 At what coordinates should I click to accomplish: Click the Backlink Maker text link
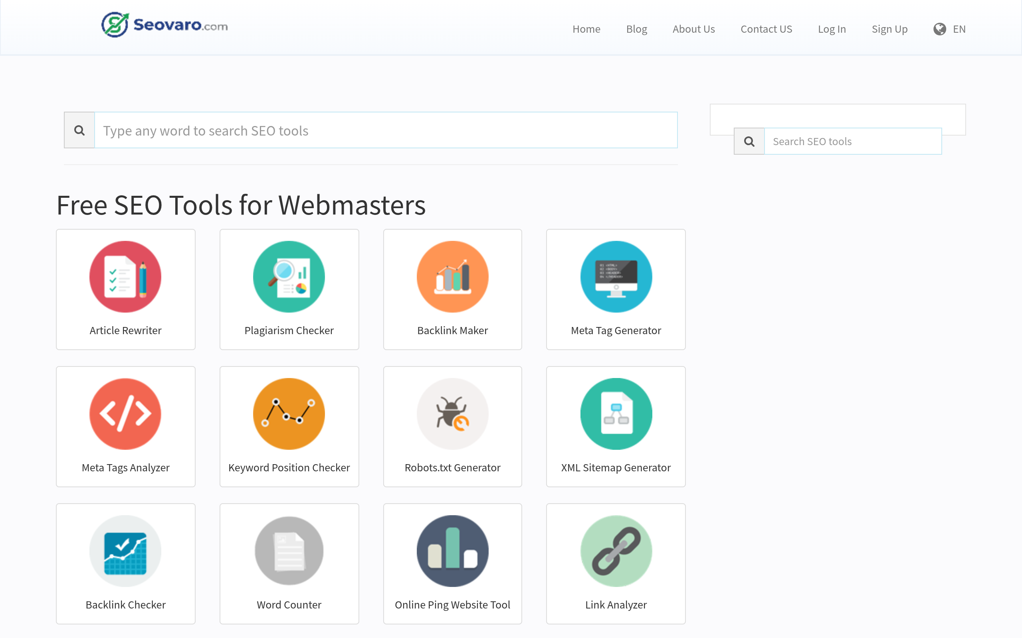[x=452, y=331]
